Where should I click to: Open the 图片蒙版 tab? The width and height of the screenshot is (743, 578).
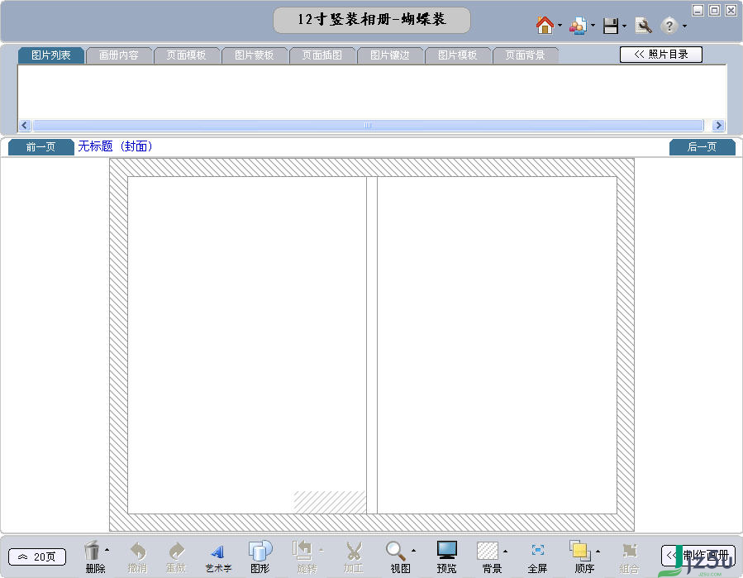click(x=255, y=55)
